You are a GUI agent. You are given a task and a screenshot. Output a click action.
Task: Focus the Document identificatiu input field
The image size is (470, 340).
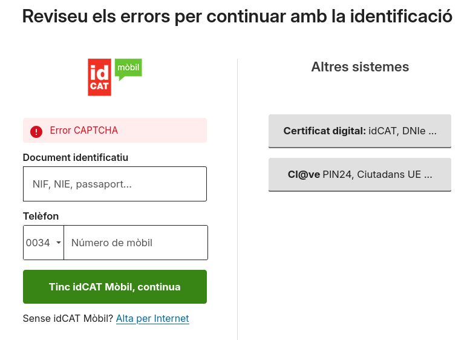115,184
